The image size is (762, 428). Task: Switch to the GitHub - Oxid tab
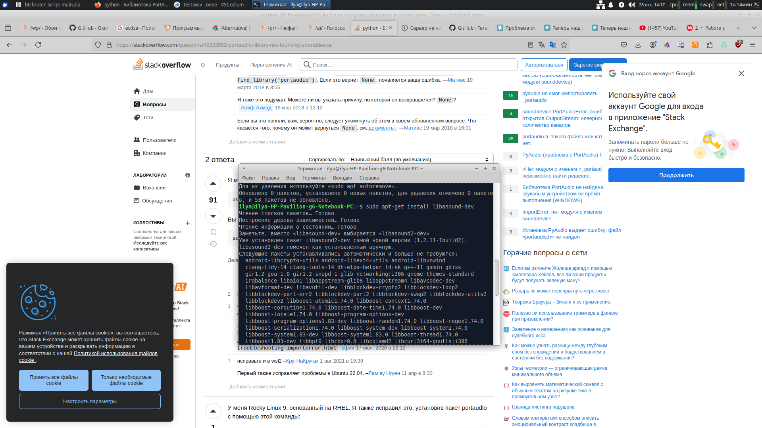(x=89, y=28)
